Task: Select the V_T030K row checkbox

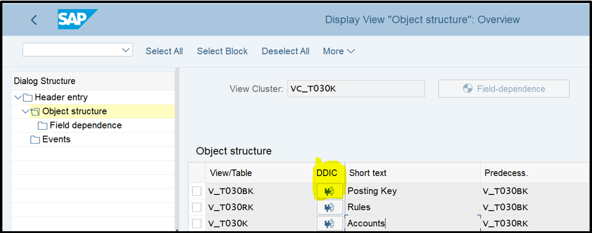Action: 197,223
